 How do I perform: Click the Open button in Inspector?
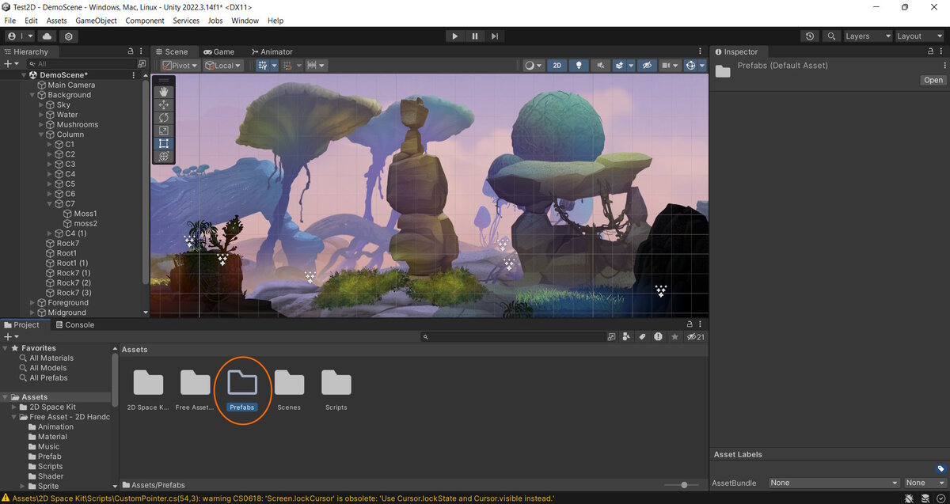coord(933,80)
